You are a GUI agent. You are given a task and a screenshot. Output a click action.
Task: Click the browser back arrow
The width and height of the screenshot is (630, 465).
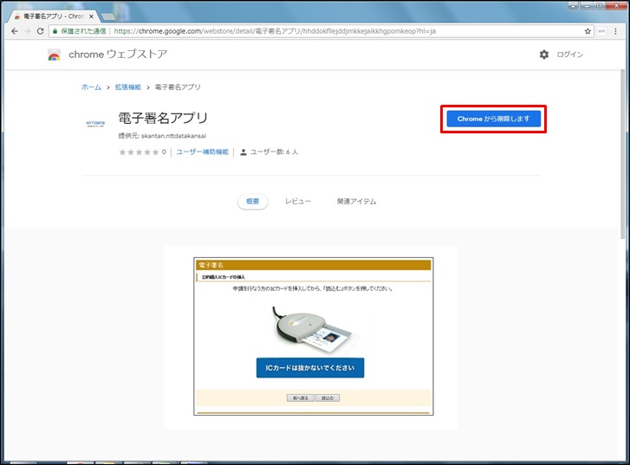coord(14,30)
